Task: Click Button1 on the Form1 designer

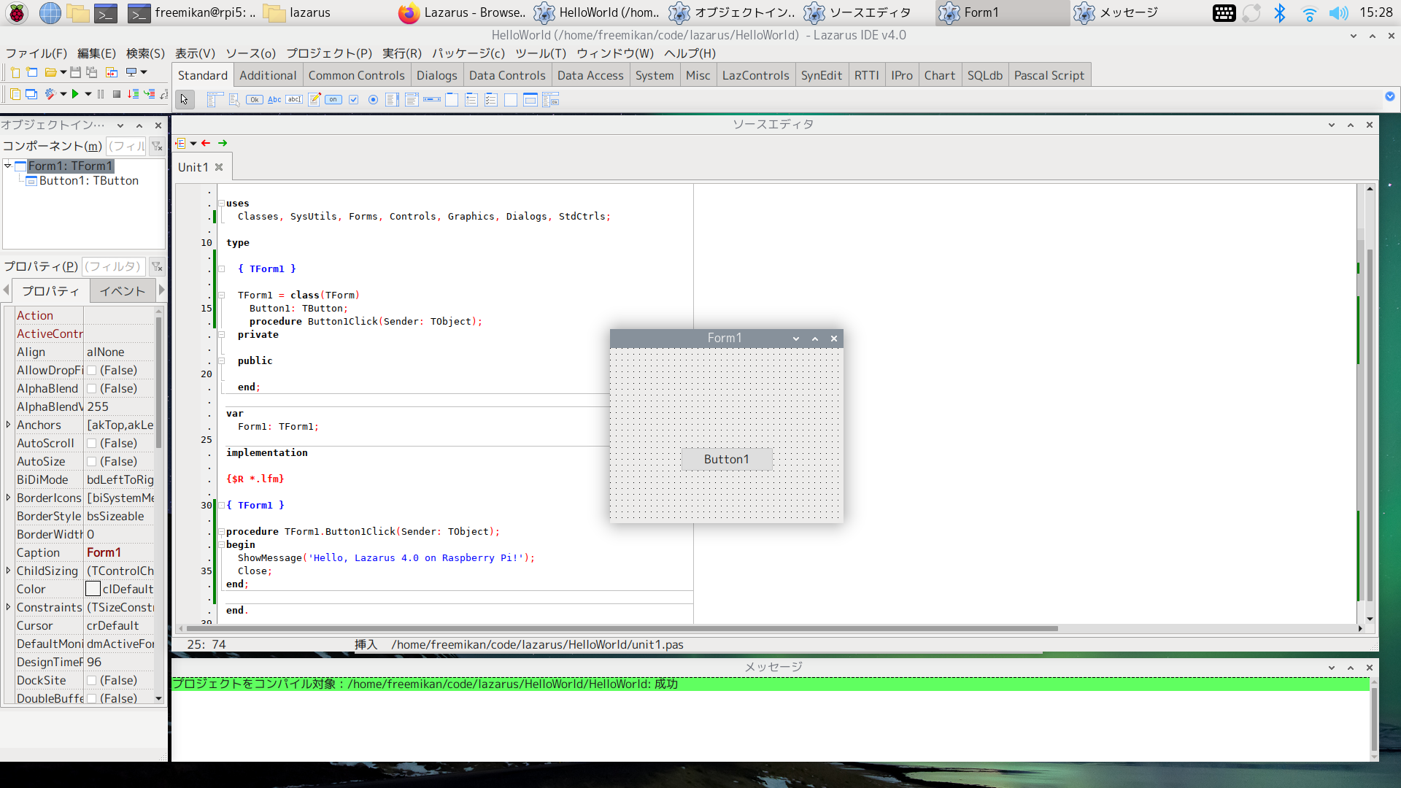Action: (x=726, y=459)
